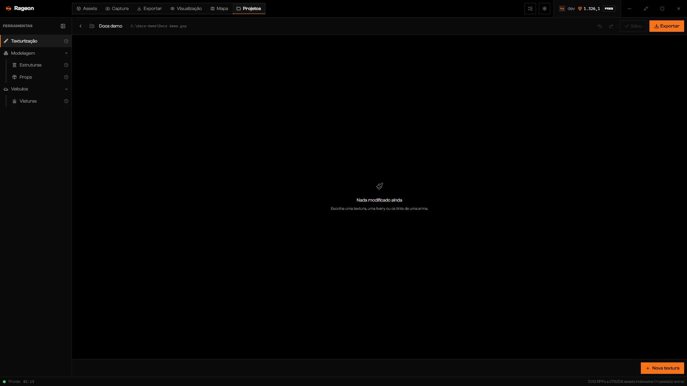Collapse the Modelagem section chevron
The width and height of the screenshot is (687, 386).
(x=66, y=53)
